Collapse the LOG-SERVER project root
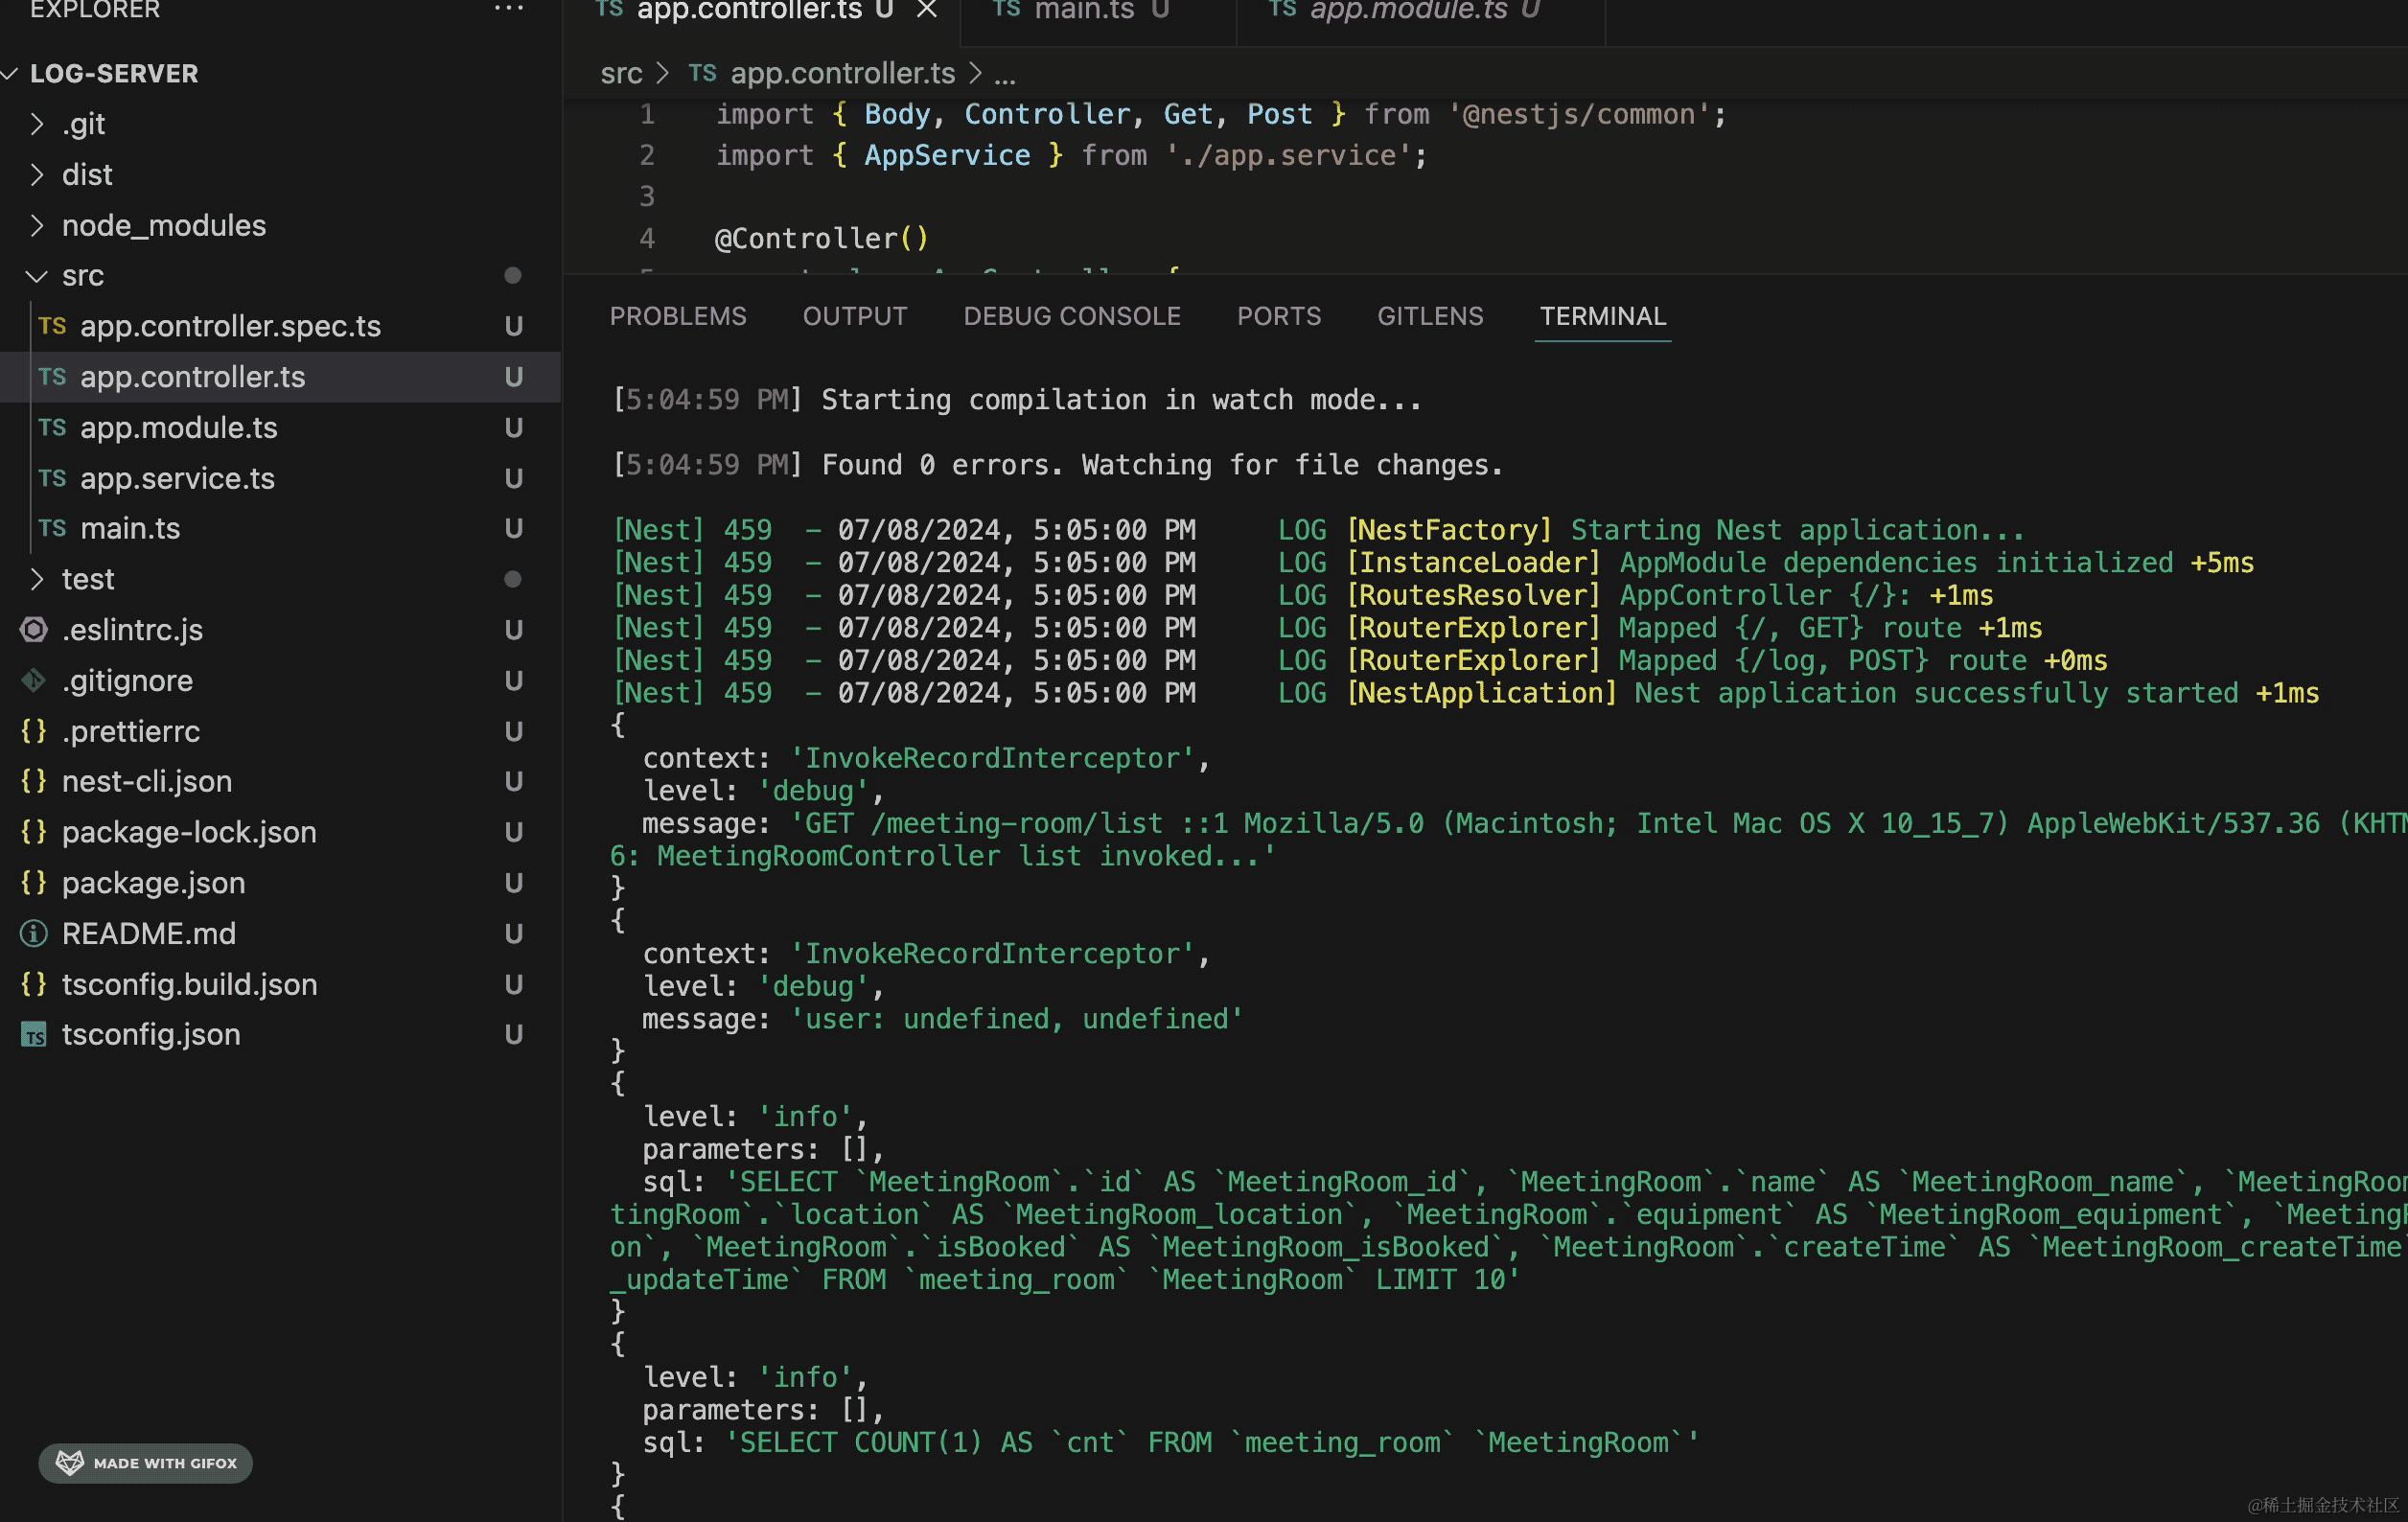Image resolution: width=2408 pixels, height=1522 pixels. [12, 74]
